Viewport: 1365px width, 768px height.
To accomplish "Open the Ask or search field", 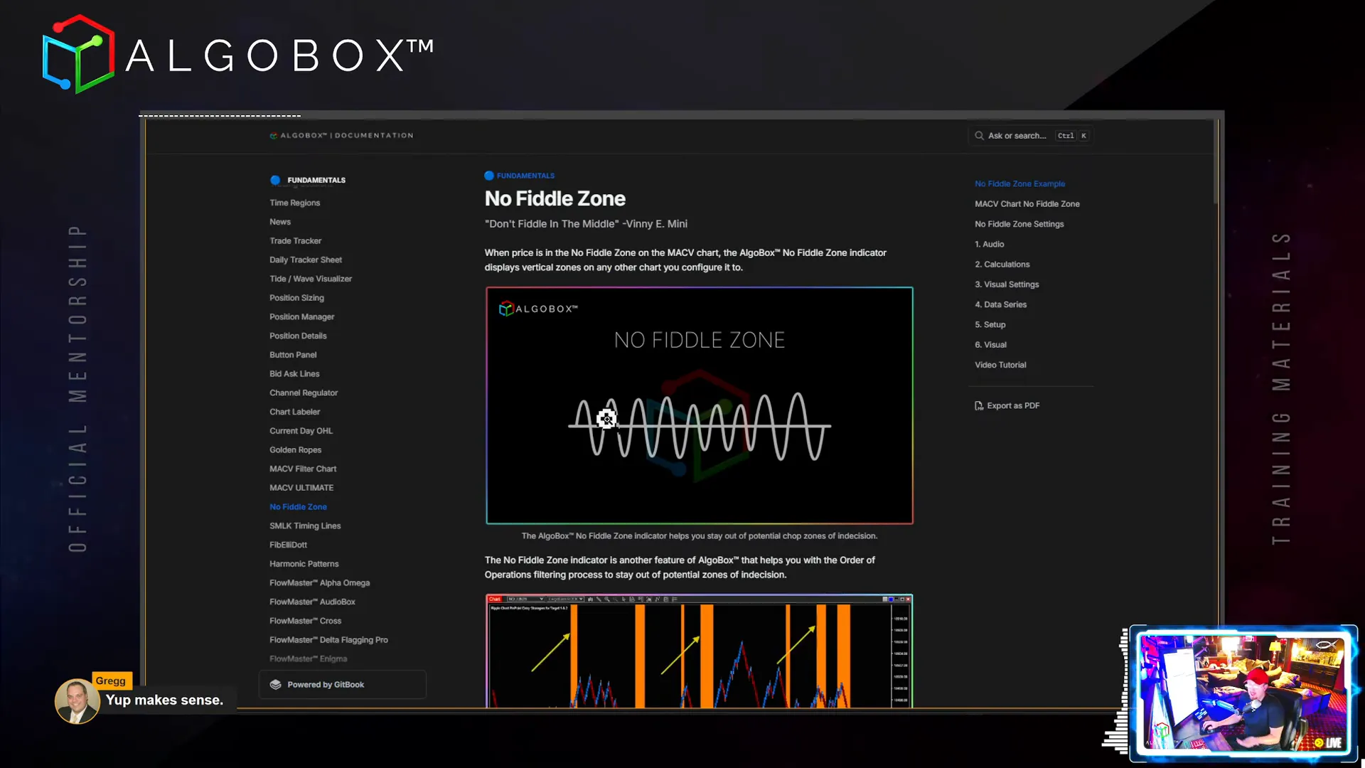I will click(x=1030, y=136).
